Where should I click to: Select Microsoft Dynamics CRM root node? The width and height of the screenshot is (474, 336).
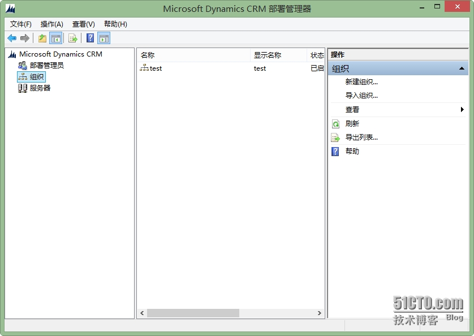pyautogui.click(x=61, y=54)
